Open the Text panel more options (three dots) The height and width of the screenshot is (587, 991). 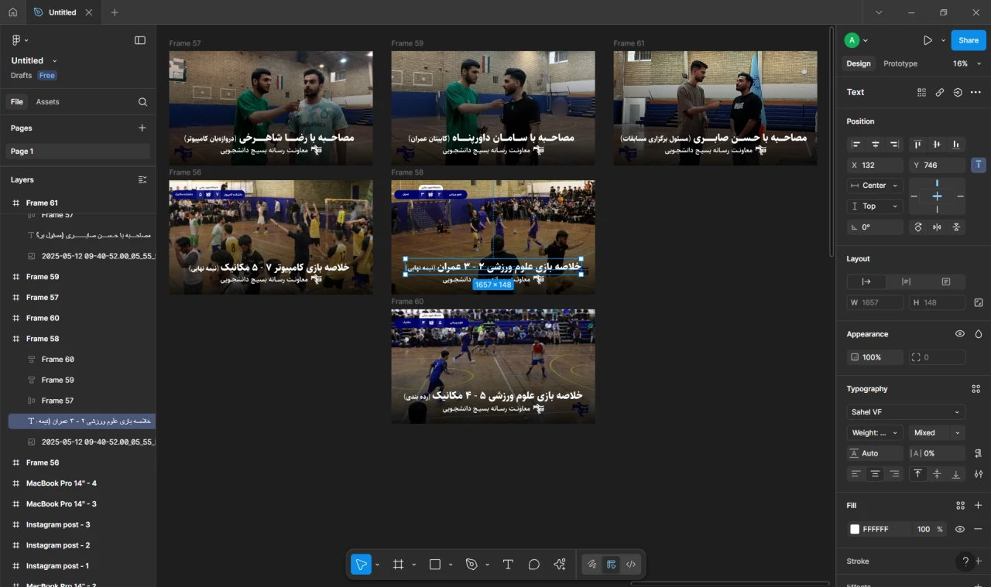976,92
